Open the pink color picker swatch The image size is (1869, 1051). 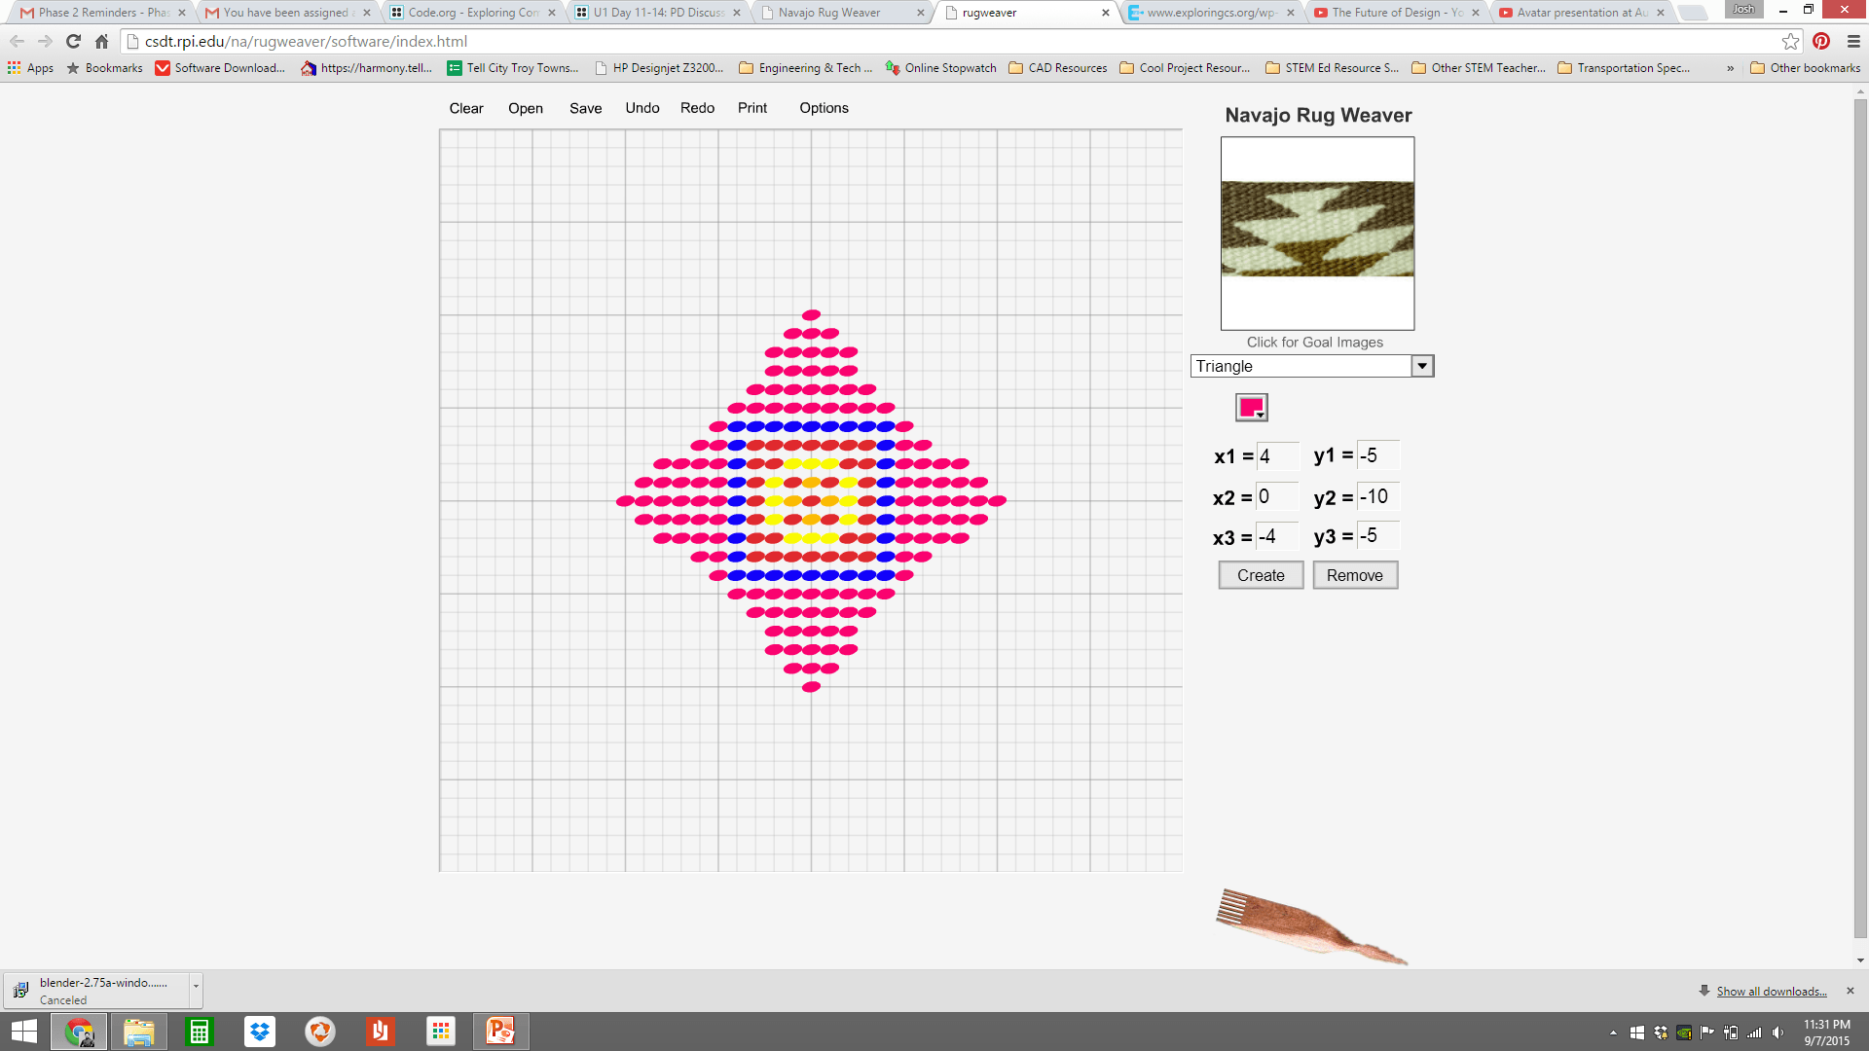pos(1252,407)
